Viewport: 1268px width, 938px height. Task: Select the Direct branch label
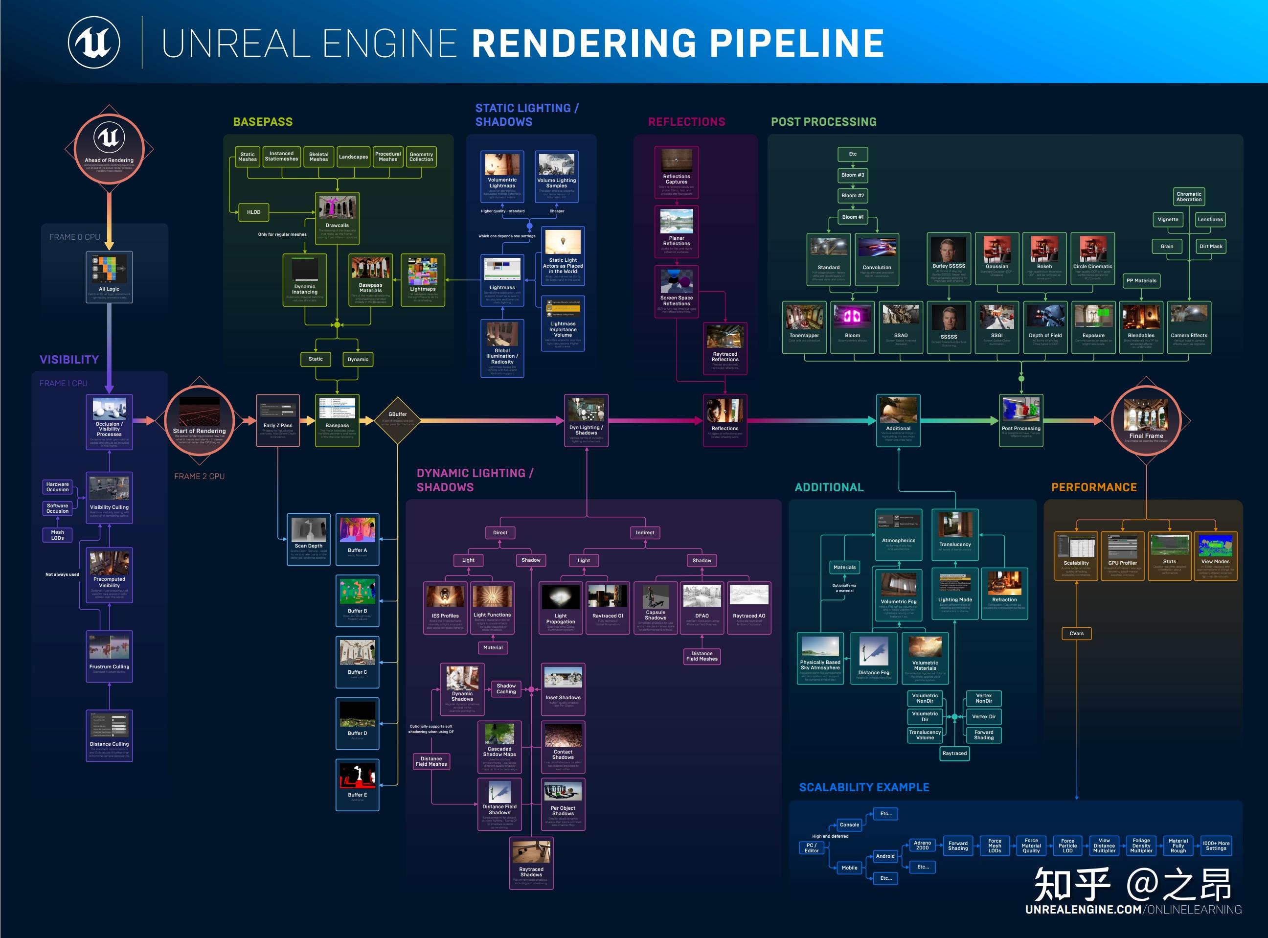[x=500, y=532]
